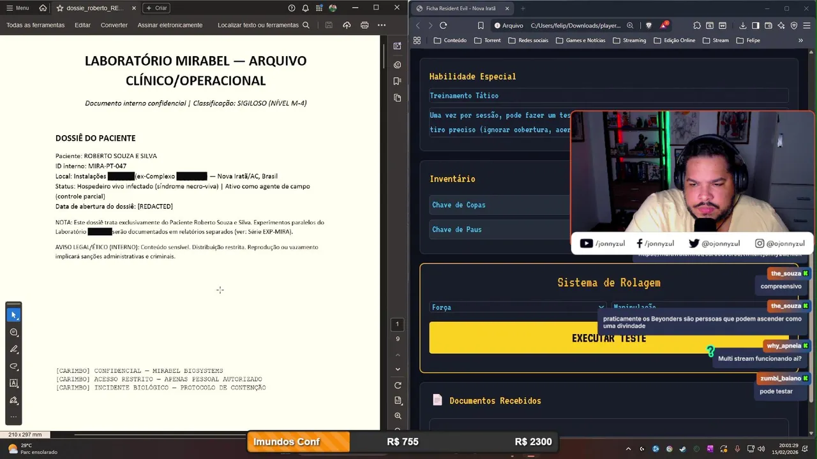Open the Acrobat apps grid
The image size is (817, 459).
point(319,8)
